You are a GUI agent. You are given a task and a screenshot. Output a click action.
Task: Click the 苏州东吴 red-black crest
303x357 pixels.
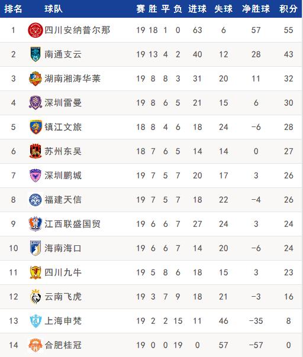click(x=36, y=151)
